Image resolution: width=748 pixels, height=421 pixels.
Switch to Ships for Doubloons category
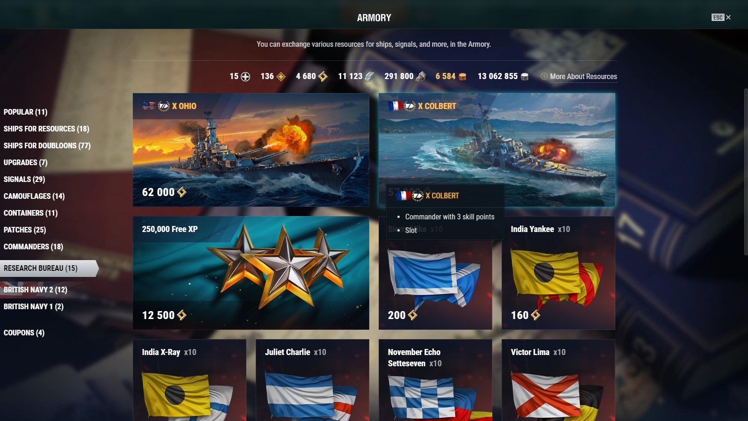click(x=47, y=145)
